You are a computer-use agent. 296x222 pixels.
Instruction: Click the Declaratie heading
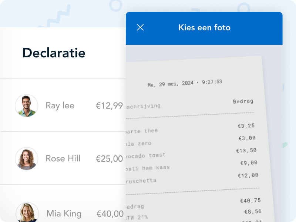click(54, 53)
